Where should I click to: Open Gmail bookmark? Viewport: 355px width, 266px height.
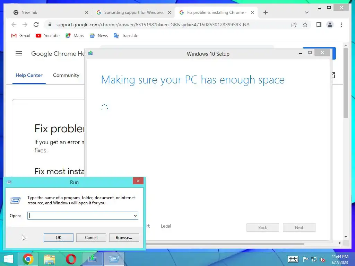[20, 36]
